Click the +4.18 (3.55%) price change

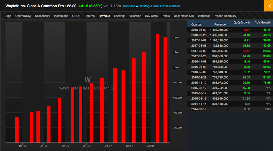90,6
